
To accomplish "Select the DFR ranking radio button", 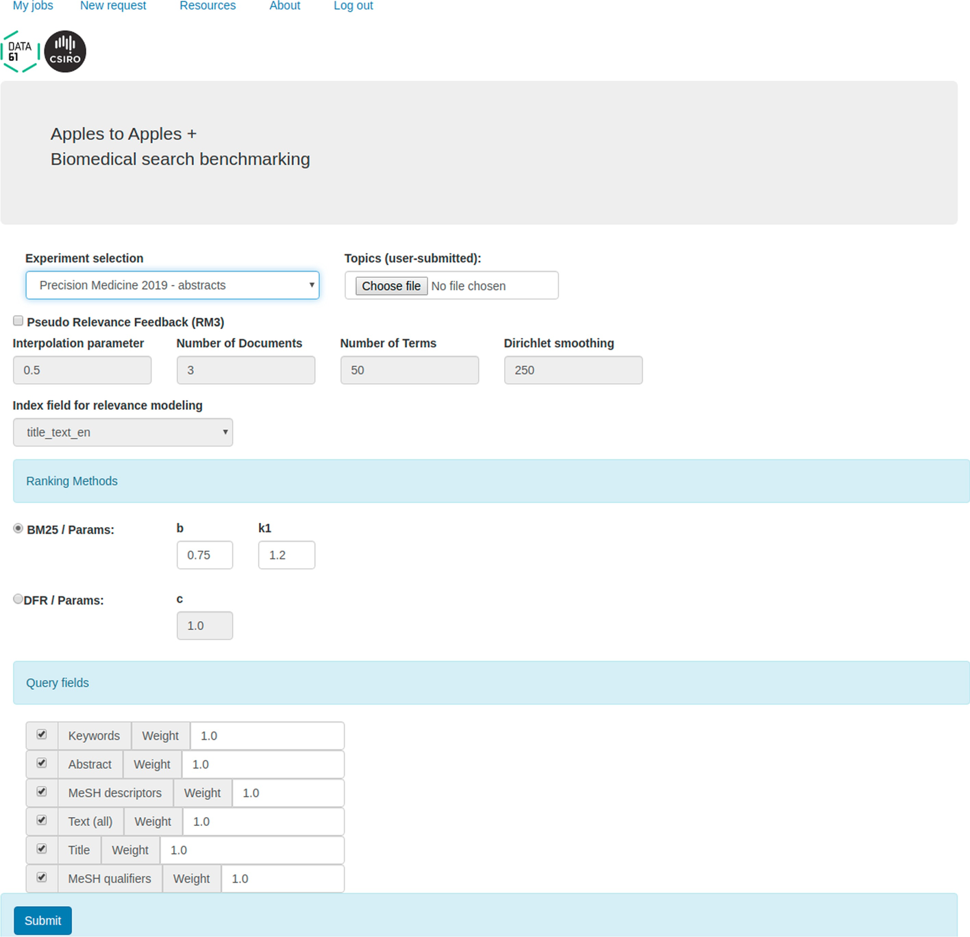I will tap(18, 599).
